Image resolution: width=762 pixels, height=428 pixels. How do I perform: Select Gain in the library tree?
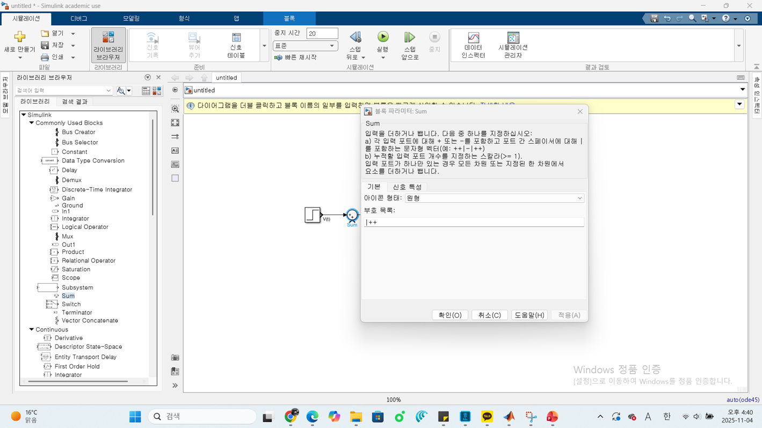tap(68, 198)
